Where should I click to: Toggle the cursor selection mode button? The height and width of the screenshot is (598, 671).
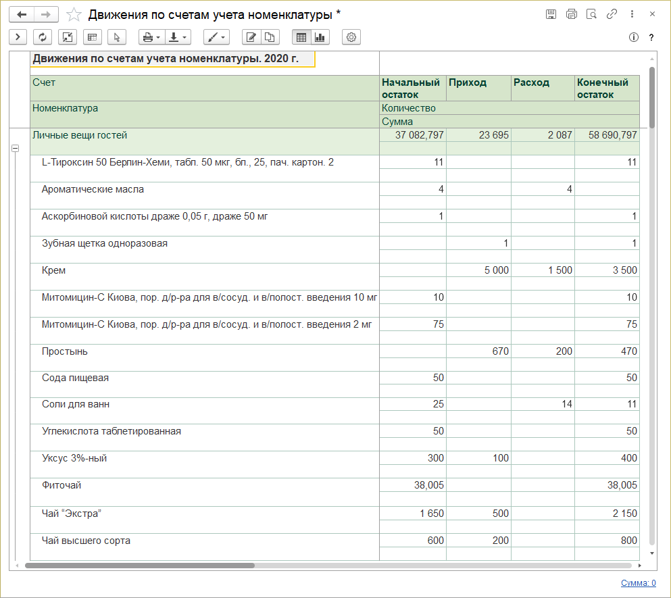pos(117,37)
